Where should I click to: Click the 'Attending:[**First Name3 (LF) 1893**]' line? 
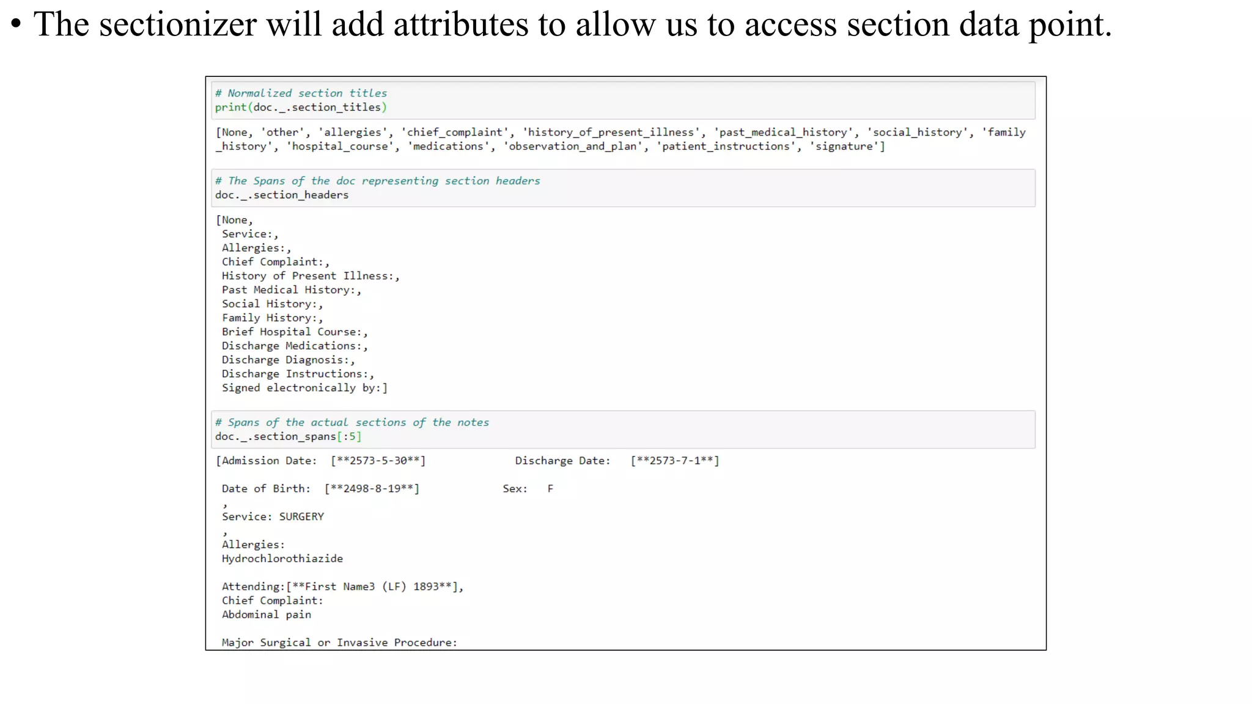(343, 587)
